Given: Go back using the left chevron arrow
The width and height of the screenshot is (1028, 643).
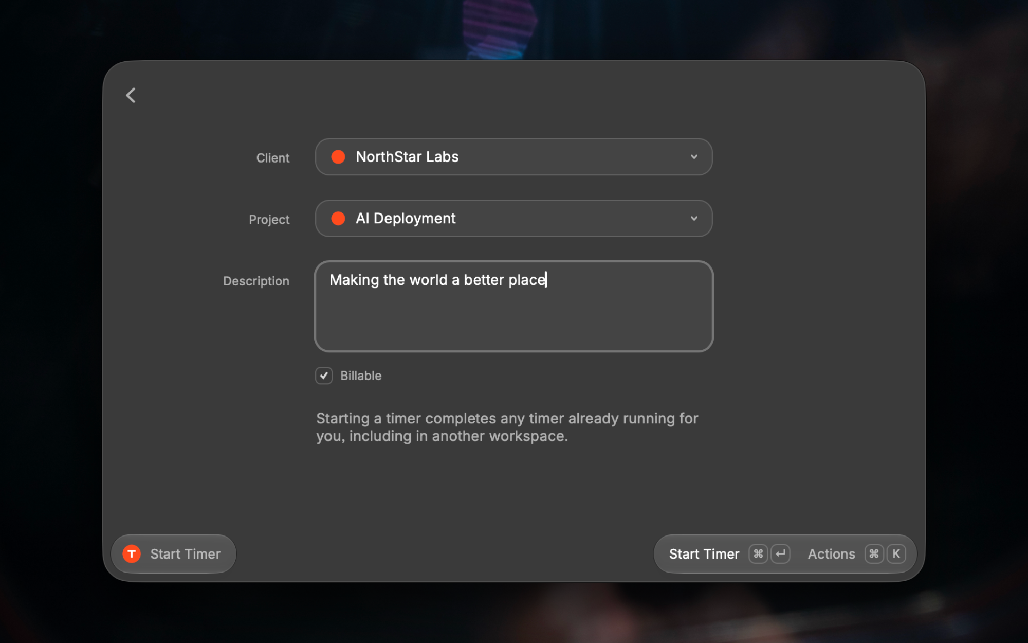Looking at the screenshot, I should coord(131,95).
